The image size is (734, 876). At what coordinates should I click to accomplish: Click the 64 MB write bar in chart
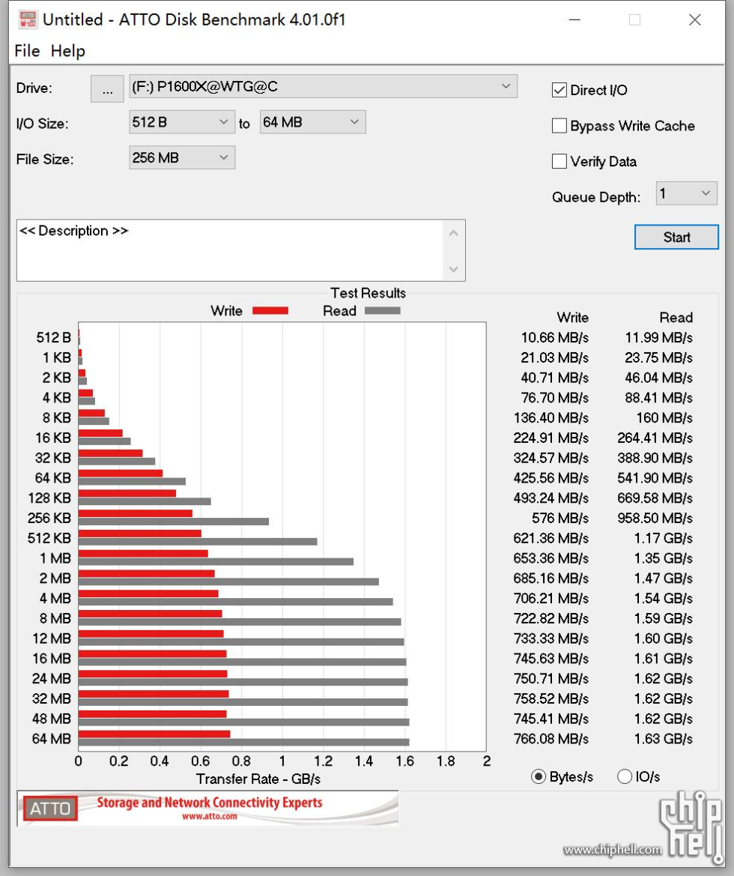point(154,734)
